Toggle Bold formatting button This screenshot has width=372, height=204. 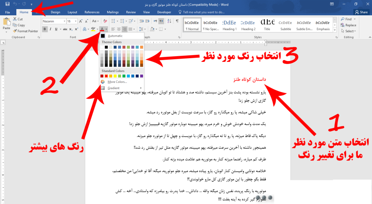pos(45,29)
